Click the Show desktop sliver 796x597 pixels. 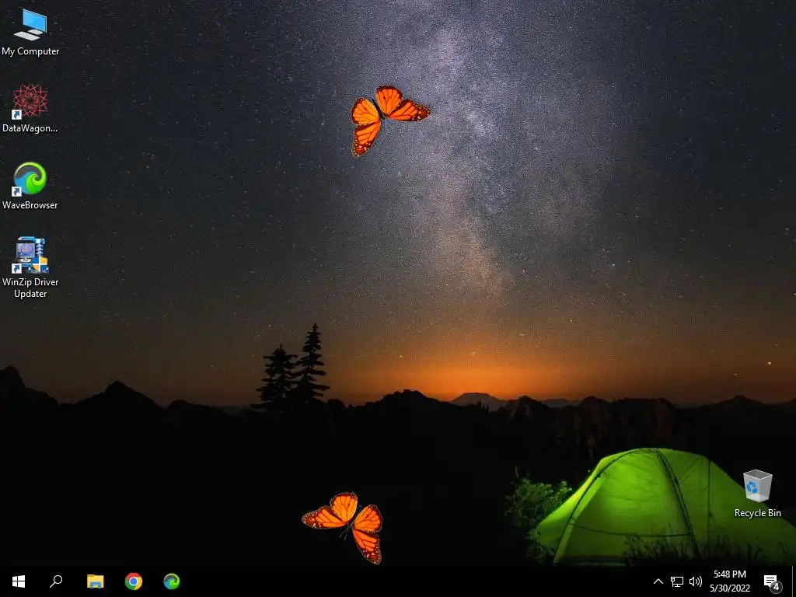coord(794,581)
